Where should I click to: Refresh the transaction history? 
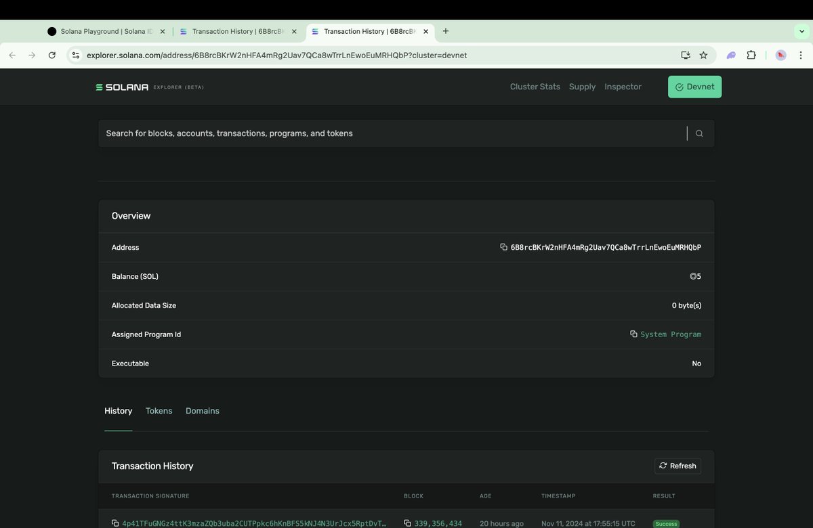677,466
